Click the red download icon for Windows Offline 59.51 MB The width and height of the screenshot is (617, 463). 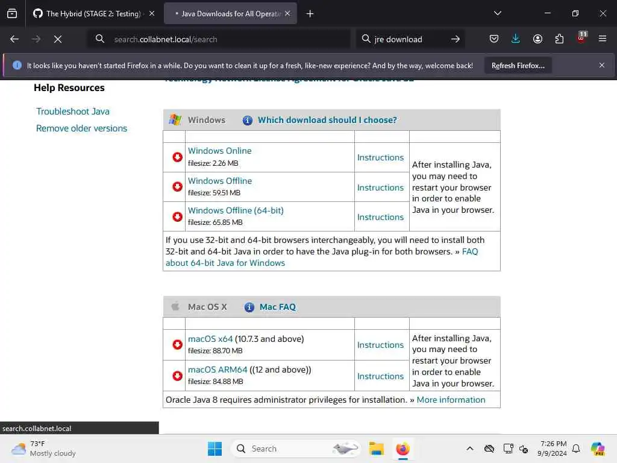(x=178, y=187)
